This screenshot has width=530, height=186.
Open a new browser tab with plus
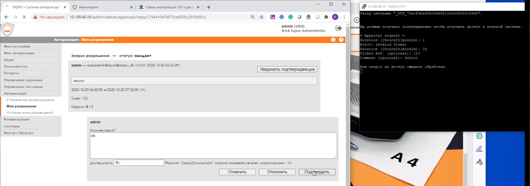(209, 7)
